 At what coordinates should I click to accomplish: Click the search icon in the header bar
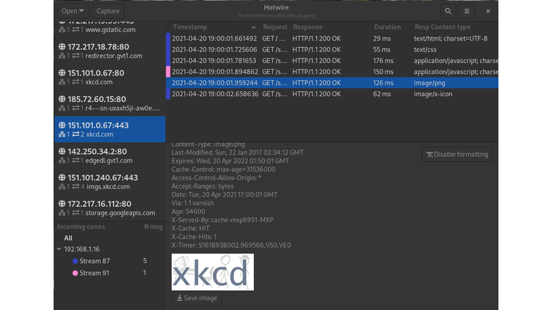click(448, 11)
